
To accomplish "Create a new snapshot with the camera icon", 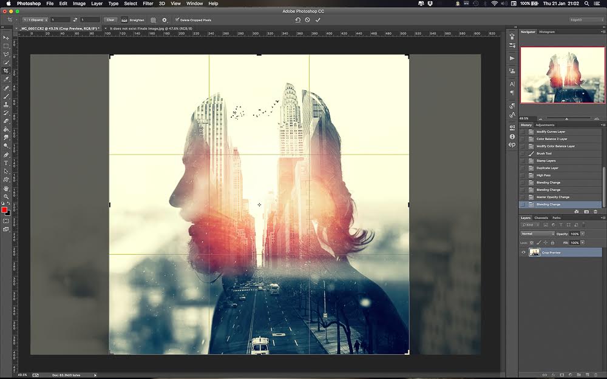I will click(586, 212).
